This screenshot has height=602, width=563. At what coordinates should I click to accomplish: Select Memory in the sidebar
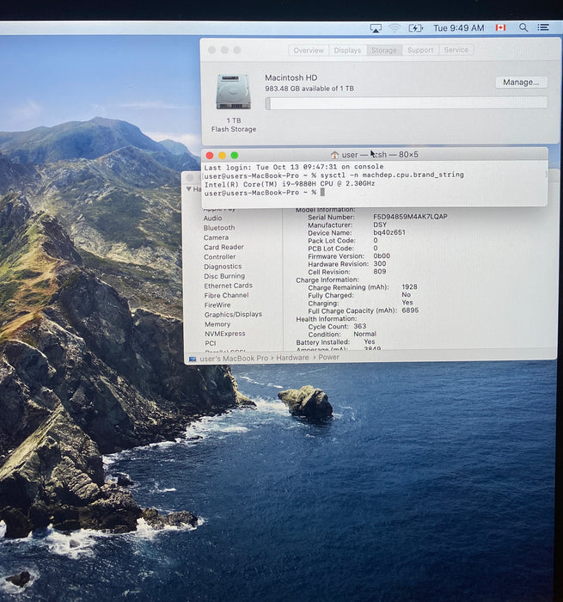[x=217, y=324]
